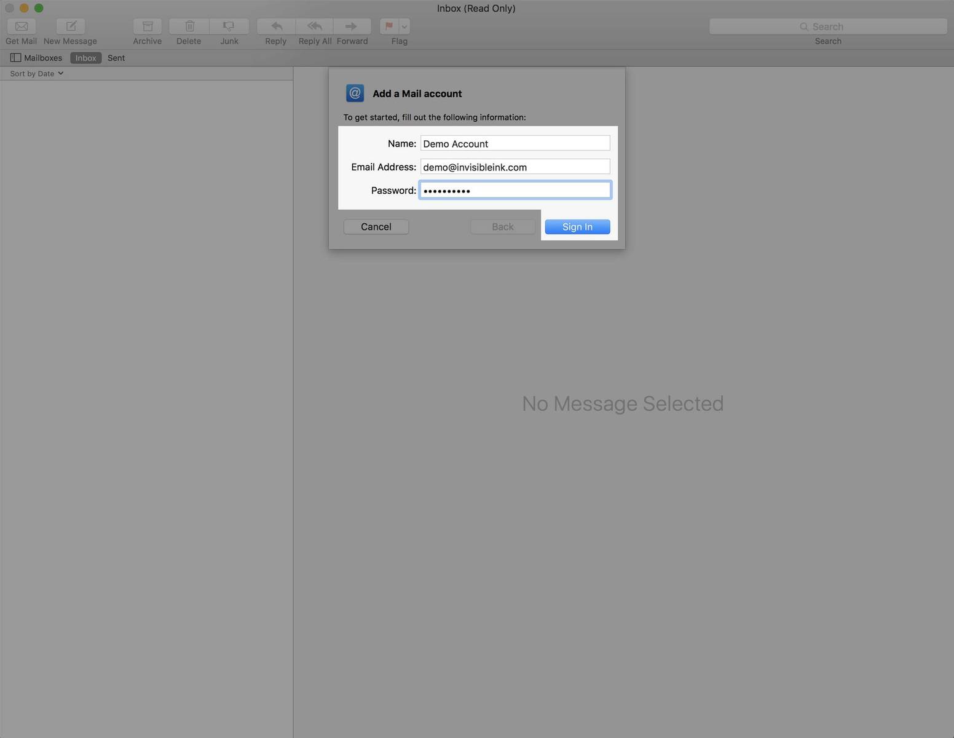Mark as Junk using the toolbar icon
954x738 pixels.
pyautogui.click(x=229, y=26)
